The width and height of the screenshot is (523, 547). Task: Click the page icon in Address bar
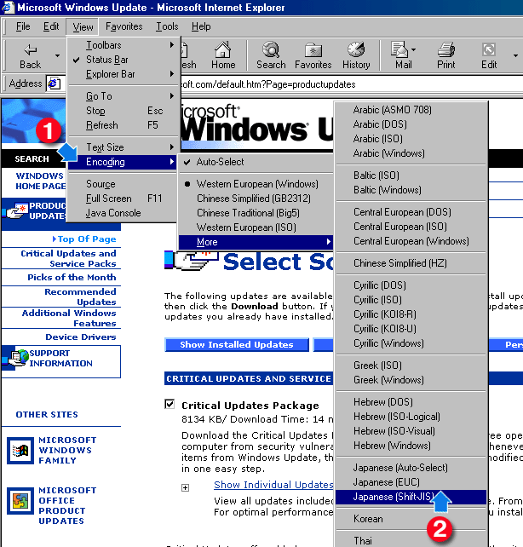click(x=54, y=83)
